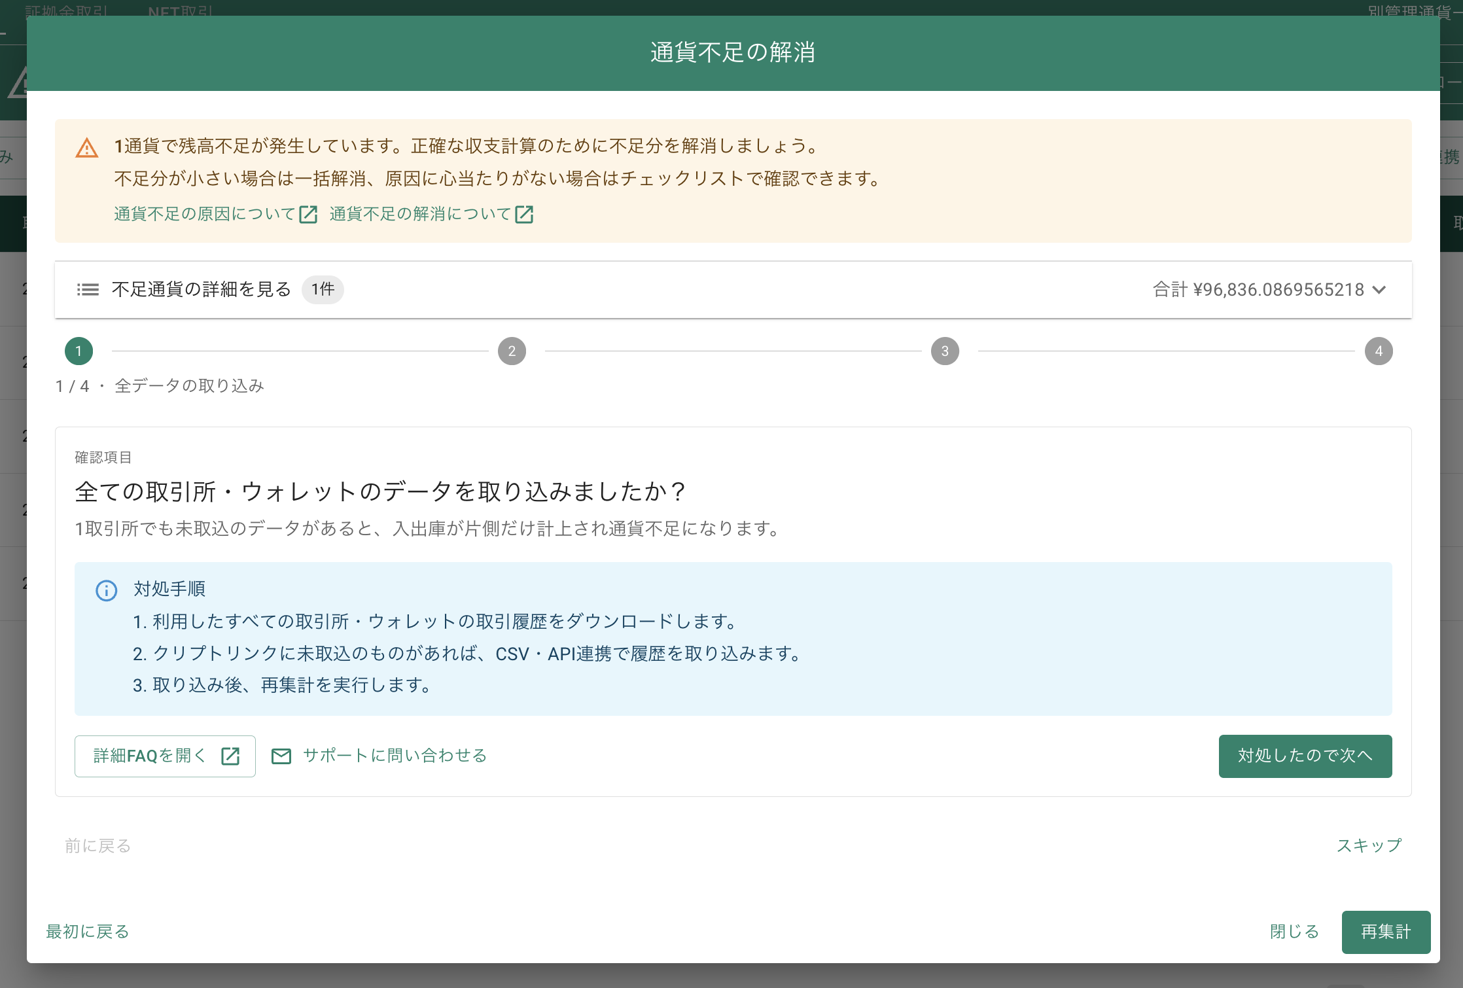This screenshot has height=988, width=1463.
Task: Click 合計 ¥96,836.0869565218 total text
Action: tap(1258, 290)
